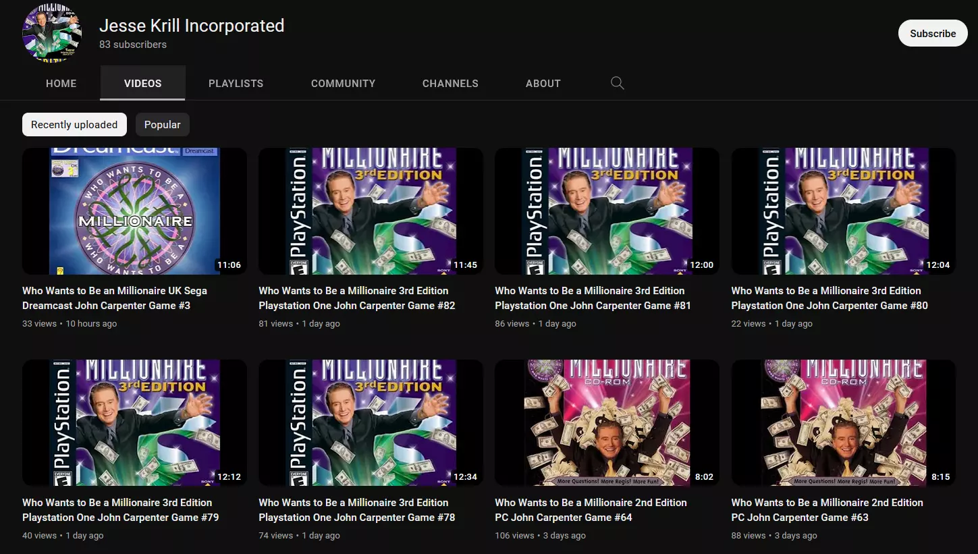Open the Dreamcast Game #3 video thumbnail
Image resolution: width=978 pixels, height=554 pixels.
[x=134, y=211]
